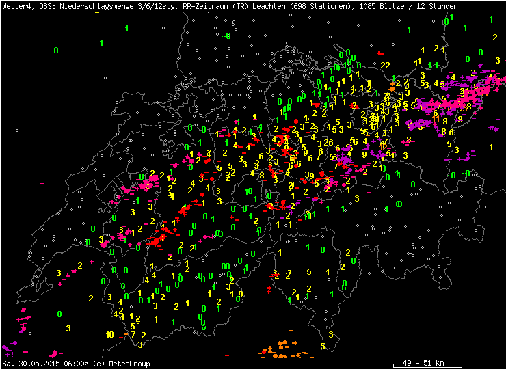Select the green "10" value in map center
This screenshot has height=369, width=506.
[x=249, y=191]
